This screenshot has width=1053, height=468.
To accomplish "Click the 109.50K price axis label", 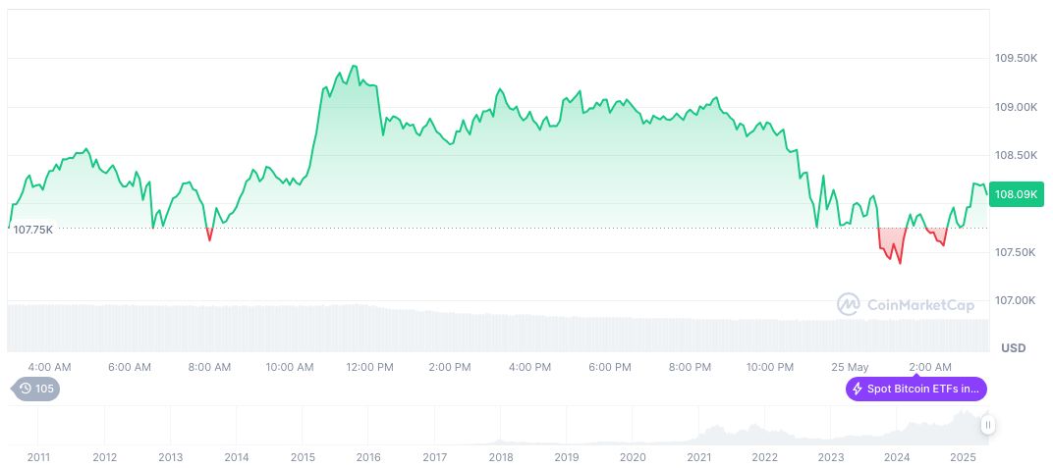I will pyautogui.click(x=1016, y=59).
